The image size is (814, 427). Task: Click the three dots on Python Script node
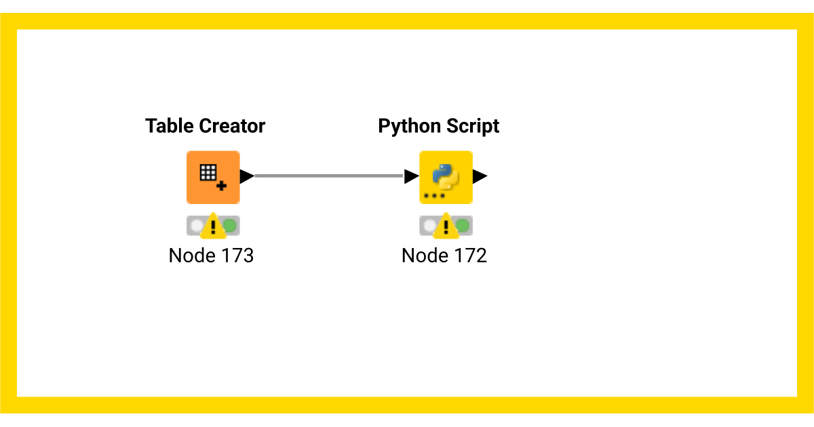(x=434, y=196)
